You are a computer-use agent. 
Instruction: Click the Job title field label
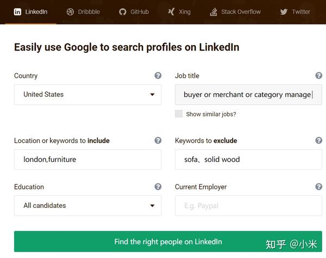click(x=187, y=76)
